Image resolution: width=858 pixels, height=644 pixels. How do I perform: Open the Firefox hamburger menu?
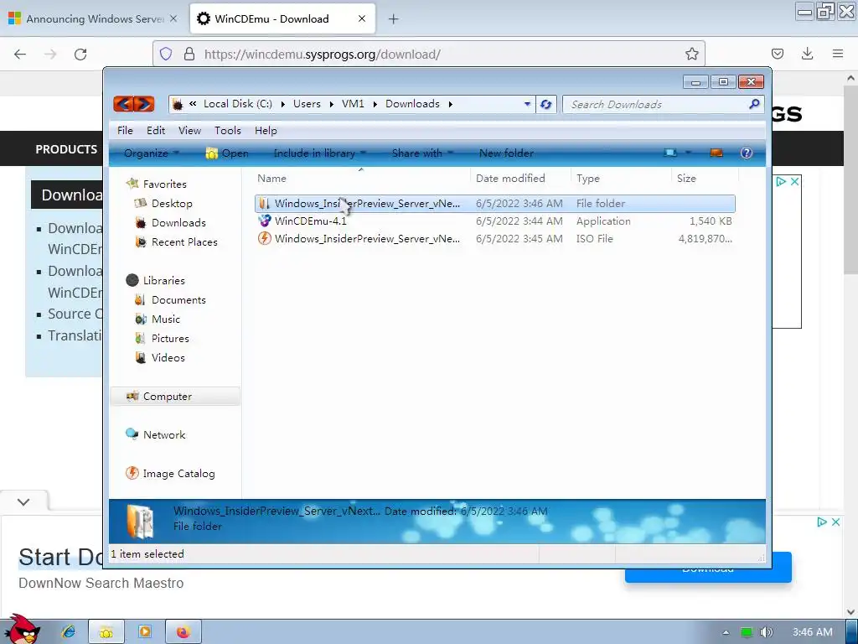[838, 54]
